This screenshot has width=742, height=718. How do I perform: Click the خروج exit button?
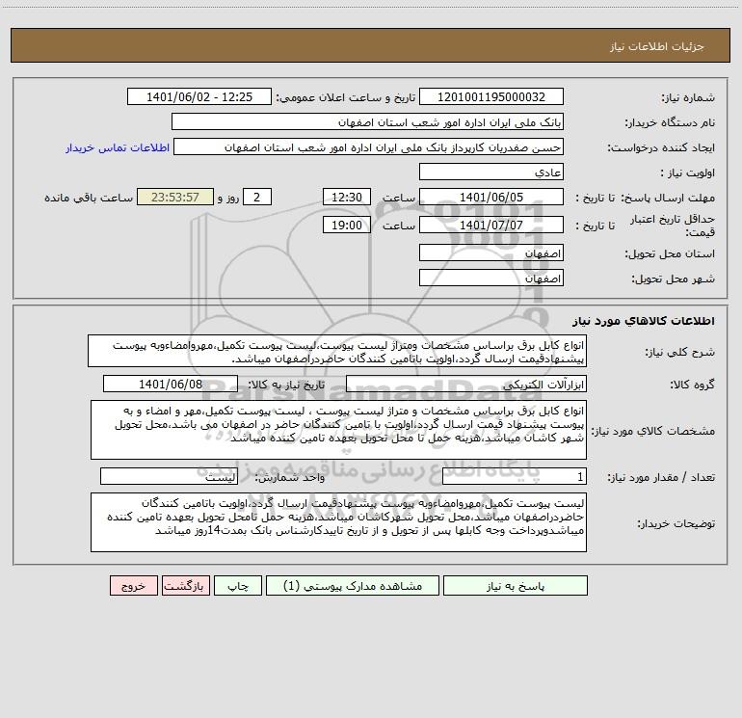pyautogui.click(x=133, y=586)
